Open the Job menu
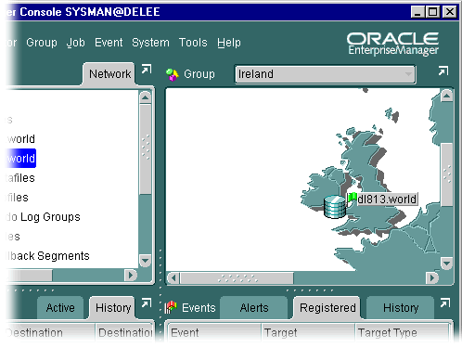 pos(75,43)
